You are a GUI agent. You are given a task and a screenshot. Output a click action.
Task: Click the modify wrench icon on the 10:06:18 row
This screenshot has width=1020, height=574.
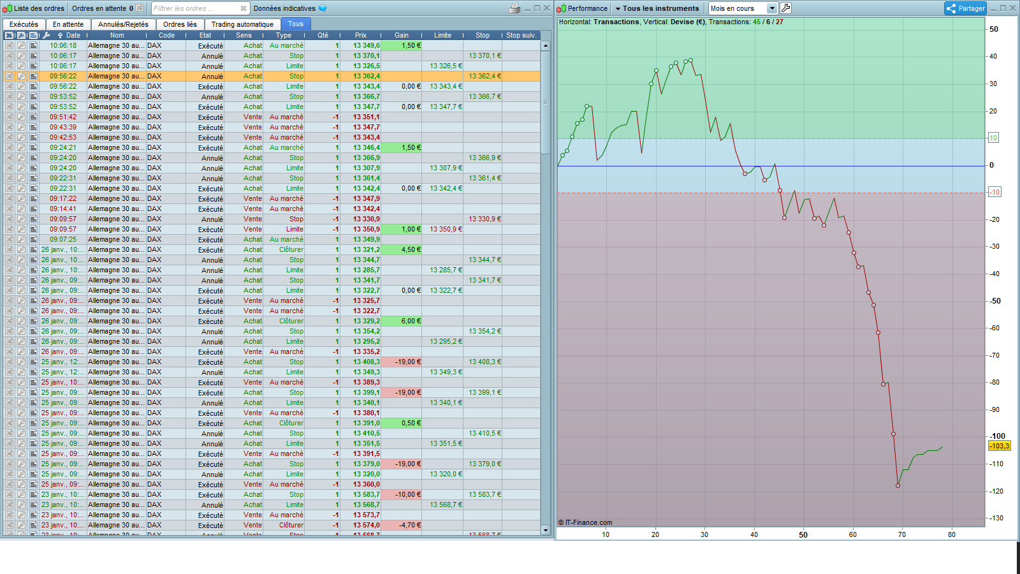coord(21,45)
